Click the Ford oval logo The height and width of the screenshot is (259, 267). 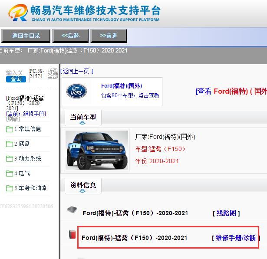[x=76, y=92]
